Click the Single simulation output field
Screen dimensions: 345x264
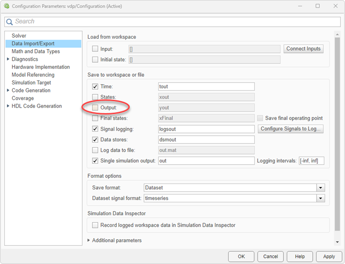(x=207, y=161)
